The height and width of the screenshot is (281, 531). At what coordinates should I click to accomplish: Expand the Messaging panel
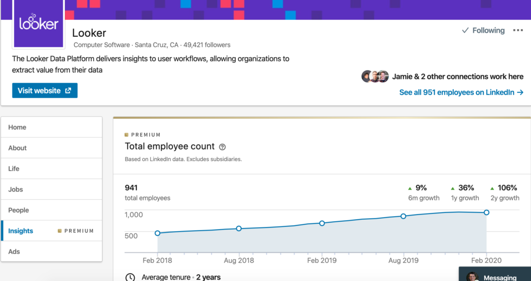495,274
